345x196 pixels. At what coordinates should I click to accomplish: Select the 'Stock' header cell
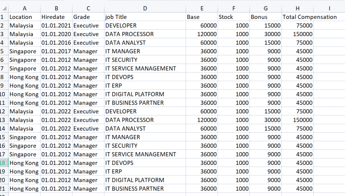[233, 17]
